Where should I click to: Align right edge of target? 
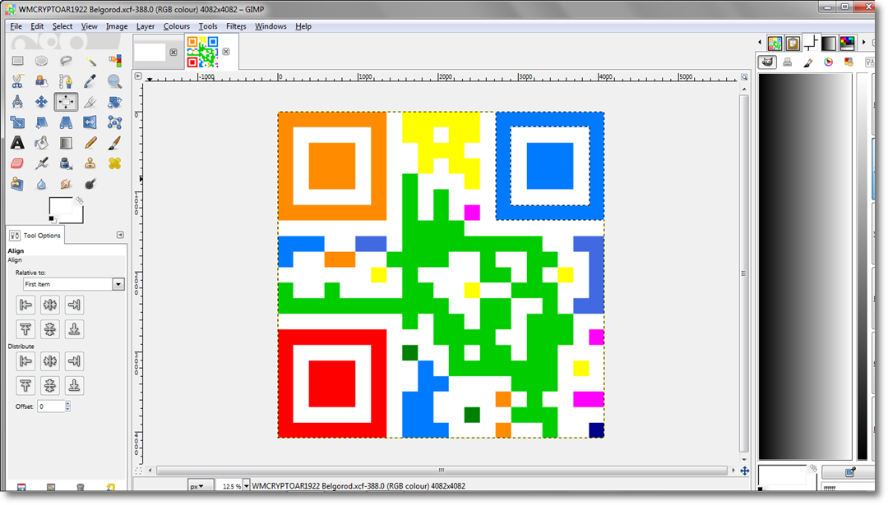74,305
